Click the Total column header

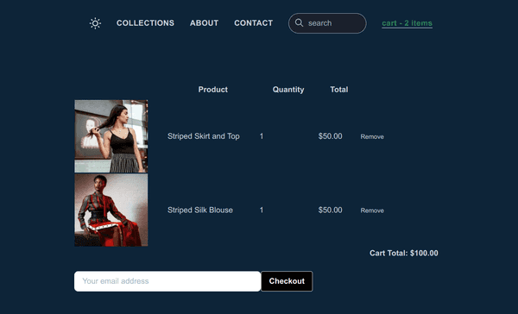339,90
